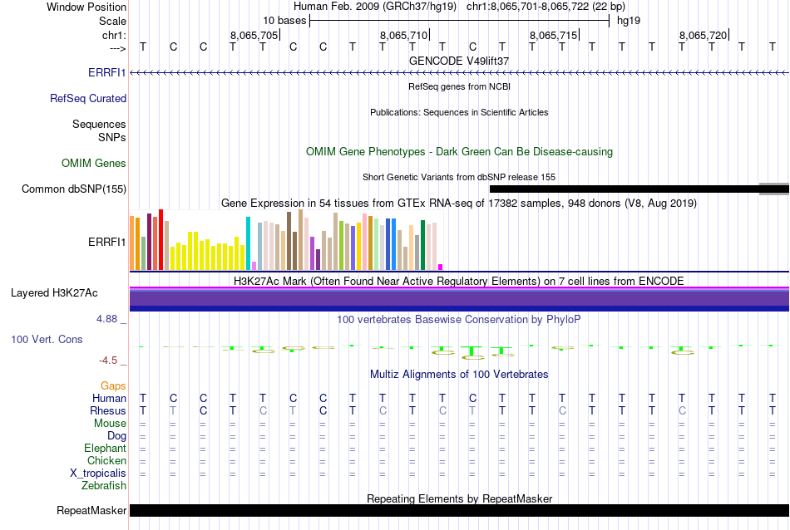Click the OMIM Gene Phenotypes title
This screenshot has height=530, width=790.
459,151
